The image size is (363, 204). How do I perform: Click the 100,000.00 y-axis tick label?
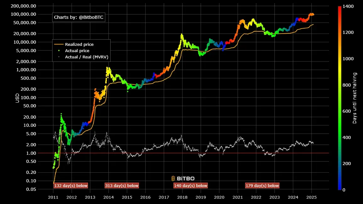(x=23, y=14)
